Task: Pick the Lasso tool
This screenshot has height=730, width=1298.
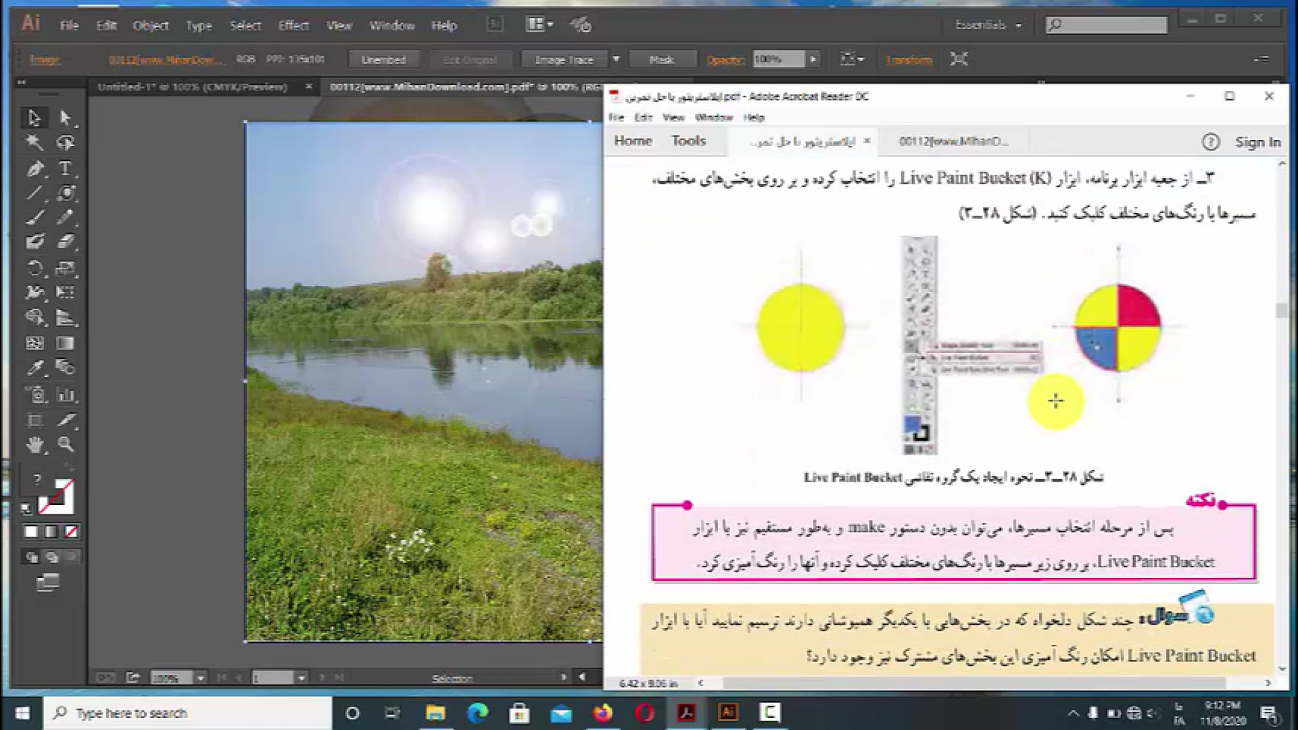Action: (x=66, y=143)
